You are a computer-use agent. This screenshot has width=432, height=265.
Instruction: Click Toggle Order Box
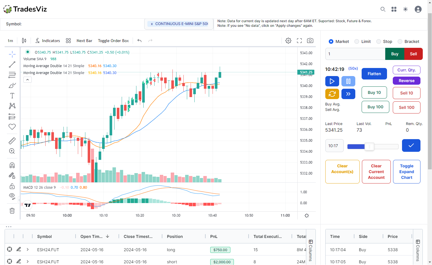(113, 41)
